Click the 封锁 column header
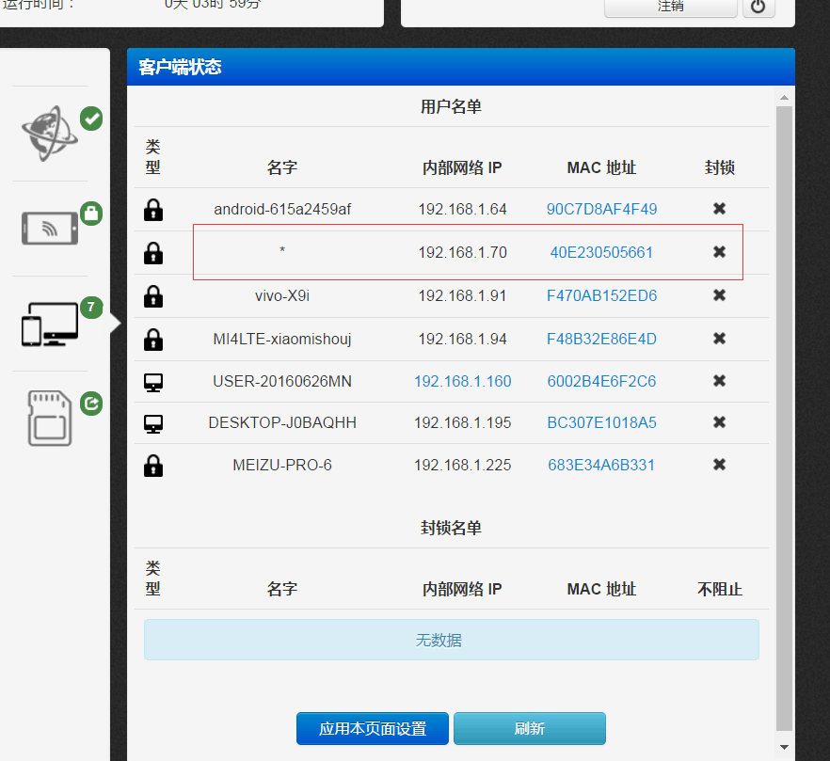The width and height of the screenshot is (830, 761). click(x=719, y=167)
